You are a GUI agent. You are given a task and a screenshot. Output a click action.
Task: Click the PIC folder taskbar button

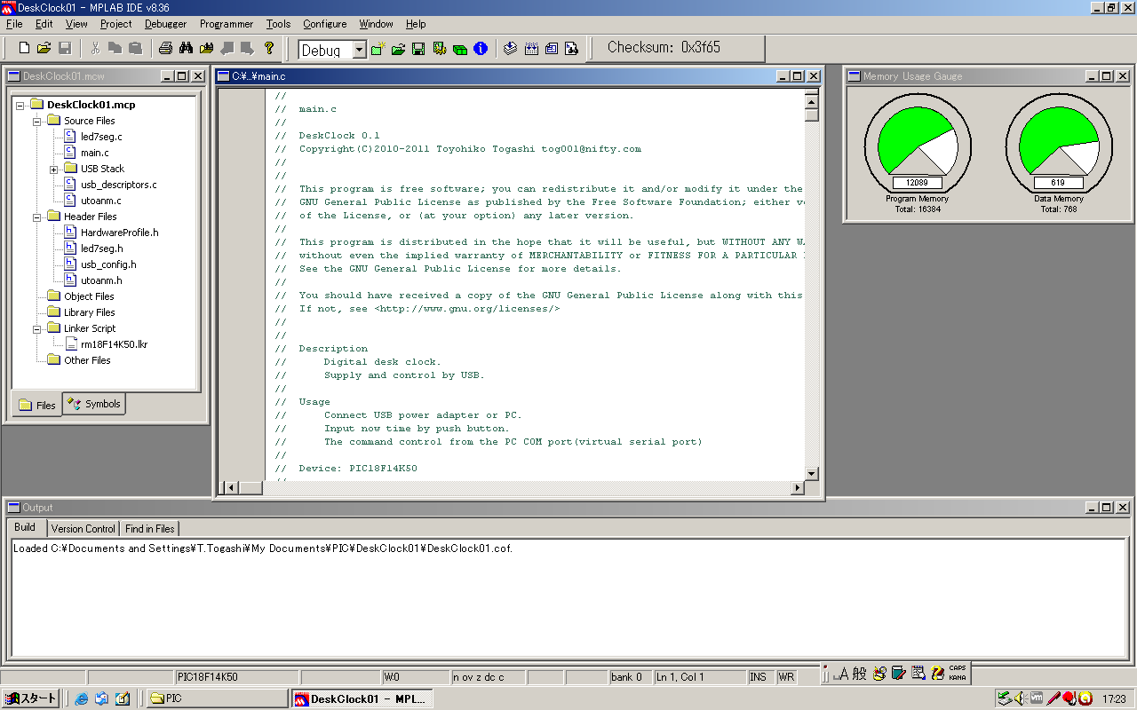click(216, 698)
